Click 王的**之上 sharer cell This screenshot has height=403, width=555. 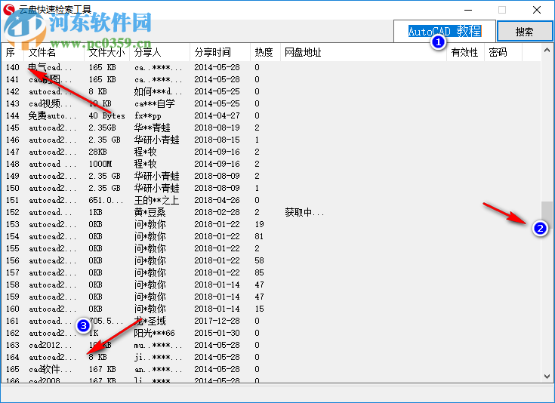point(157,200)
